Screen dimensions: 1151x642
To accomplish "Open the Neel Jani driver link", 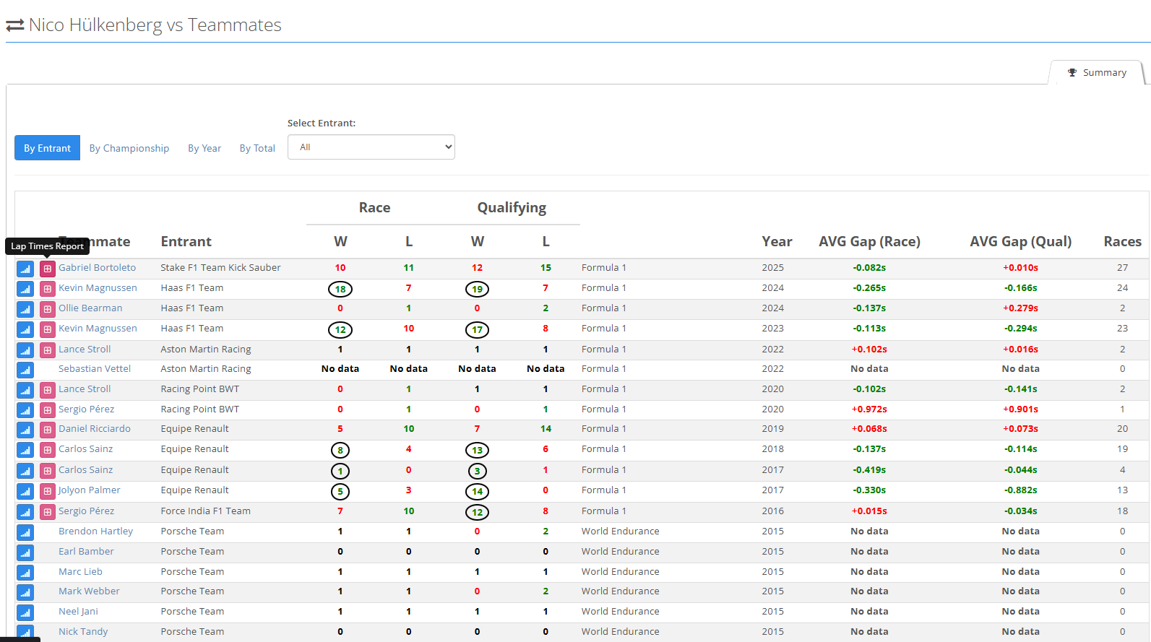I will tap(78, 611).
